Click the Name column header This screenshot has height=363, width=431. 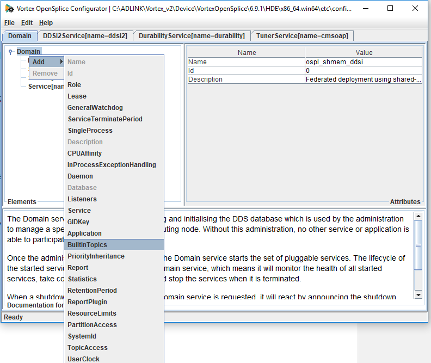click(247, 52)
